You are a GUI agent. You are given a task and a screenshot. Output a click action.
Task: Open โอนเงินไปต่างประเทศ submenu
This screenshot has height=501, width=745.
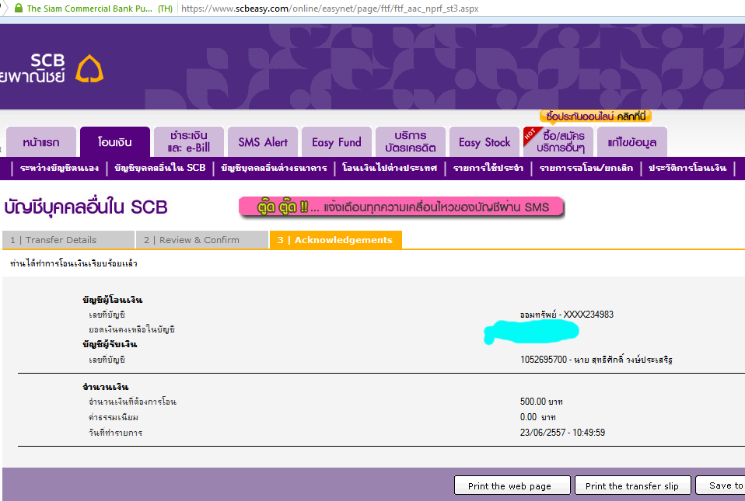pyautogui.click(x=389, y=168)
